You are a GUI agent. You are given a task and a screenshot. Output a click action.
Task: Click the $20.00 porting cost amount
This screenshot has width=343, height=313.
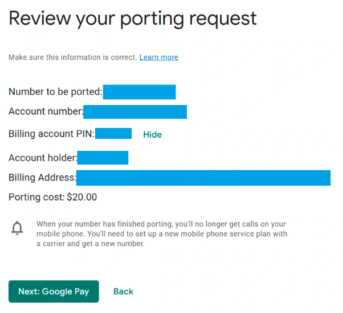tap(82, 198)
